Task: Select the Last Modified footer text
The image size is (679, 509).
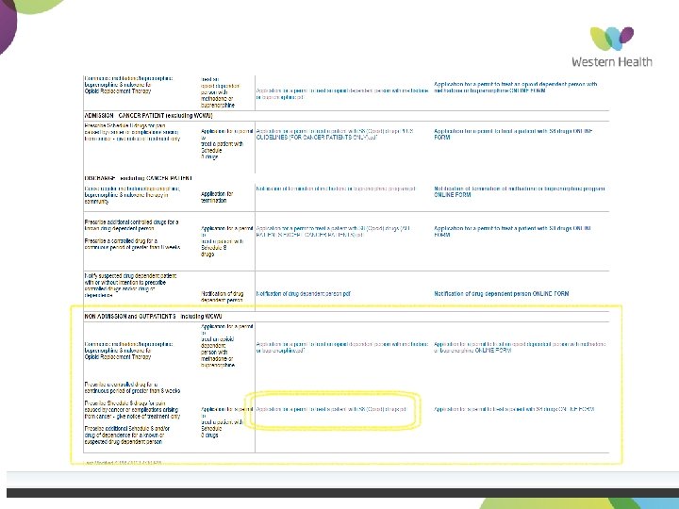Action: tap(123, 463)
